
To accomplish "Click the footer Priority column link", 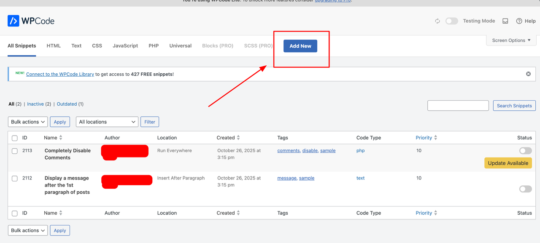I will coord(424,213).
